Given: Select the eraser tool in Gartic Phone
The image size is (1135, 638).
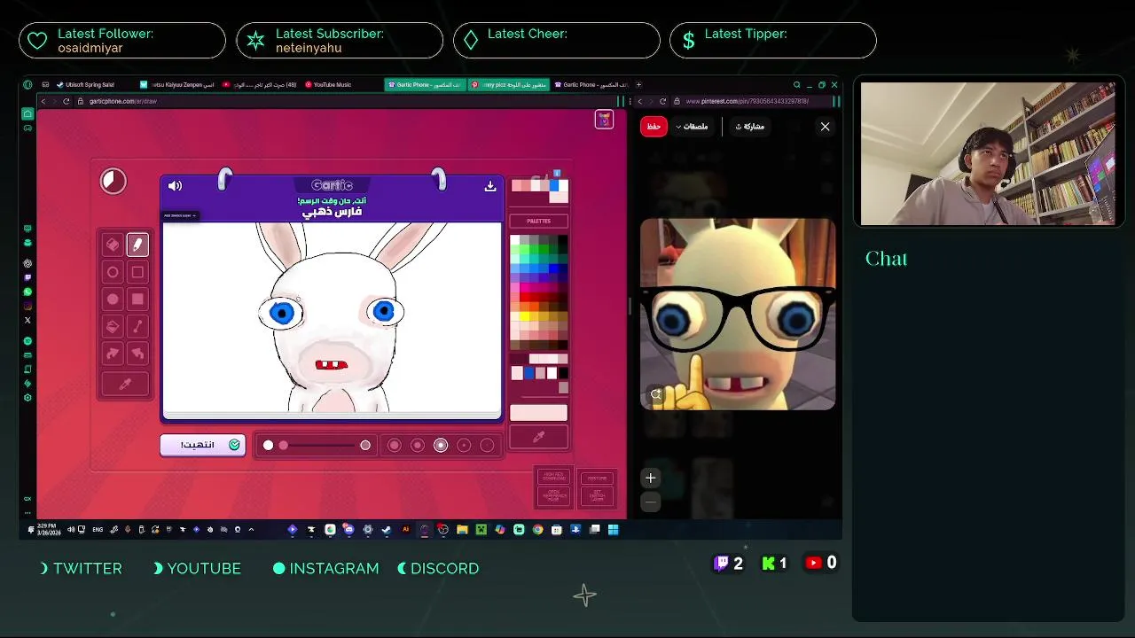Looking at the screenshot, I should tap(113, 245).
